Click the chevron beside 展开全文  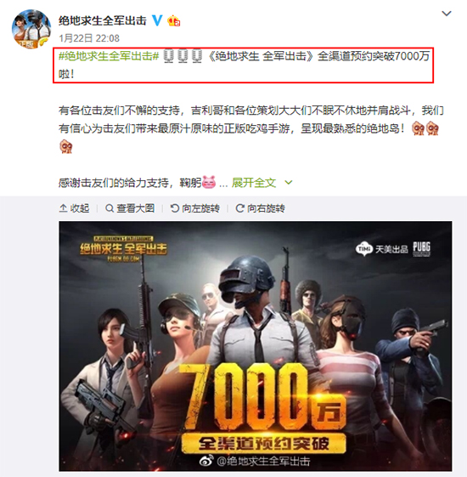click(289, 183)
